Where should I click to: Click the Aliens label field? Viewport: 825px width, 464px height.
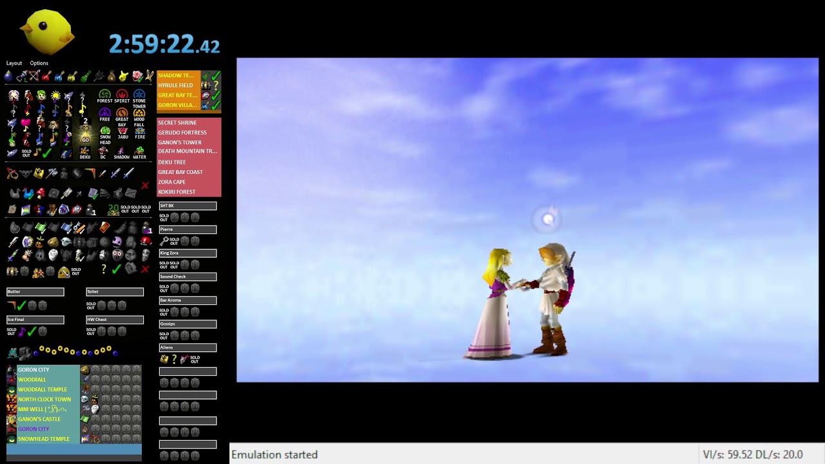click(x=188, y=347)
